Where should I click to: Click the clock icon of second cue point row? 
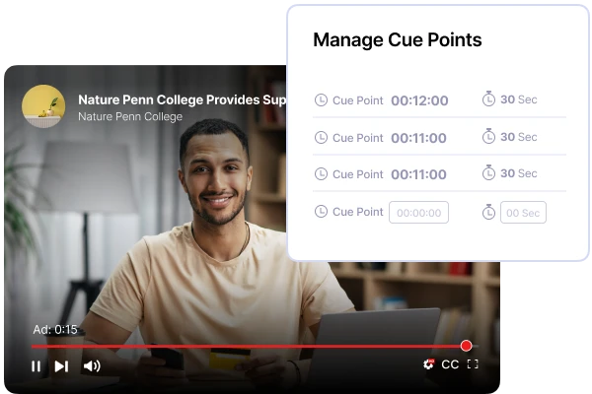click(x=321, y=137)
